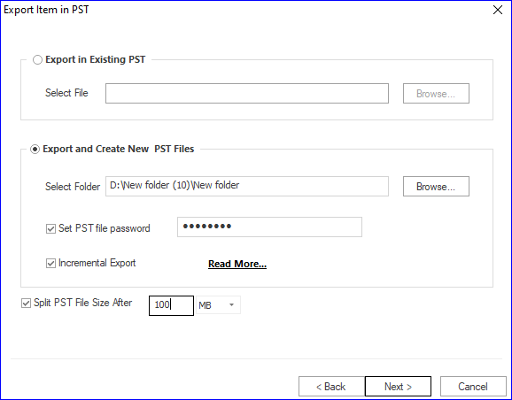Select the Export in Existing PST radio button
Screen dimensions: 512x400
tap(37, 59)
